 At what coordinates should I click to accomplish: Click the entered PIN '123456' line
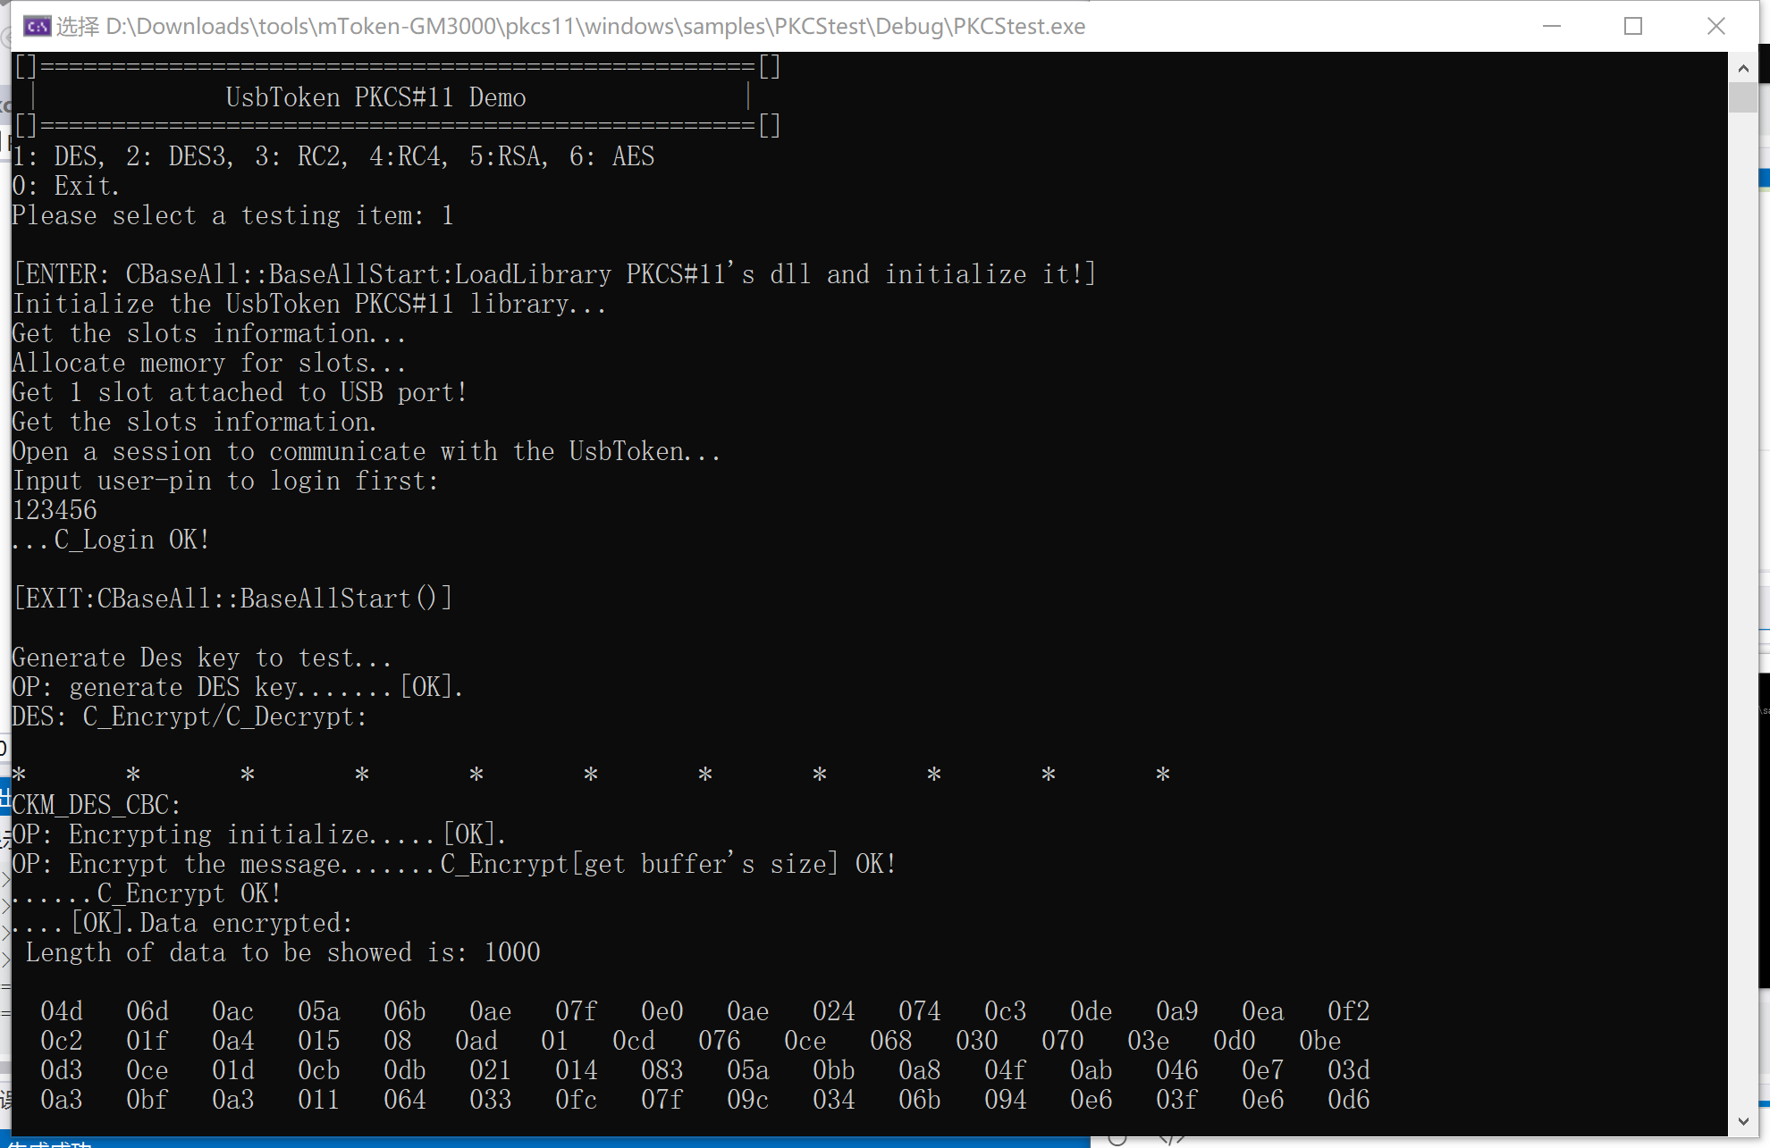click(55, 510)
